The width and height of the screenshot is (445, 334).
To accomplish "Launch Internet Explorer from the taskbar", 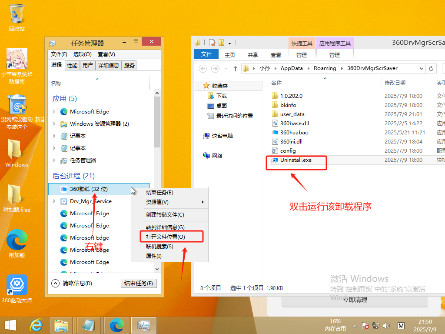I will (x=37, y=325).
